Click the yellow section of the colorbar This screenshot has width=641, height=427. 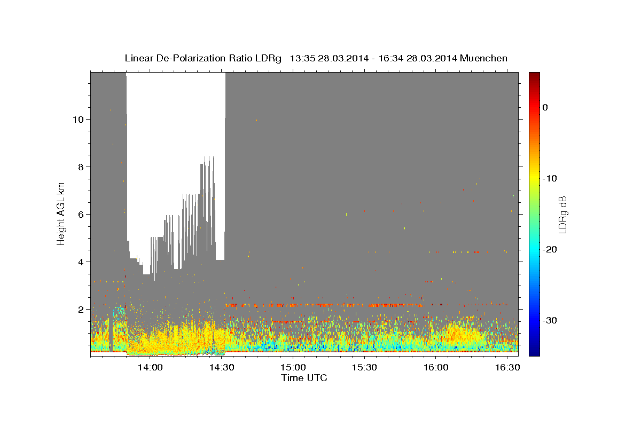534,177
